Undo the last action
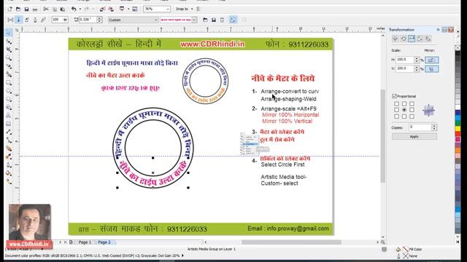This screenshot has width=467, height=262. [x=74, y=9]
